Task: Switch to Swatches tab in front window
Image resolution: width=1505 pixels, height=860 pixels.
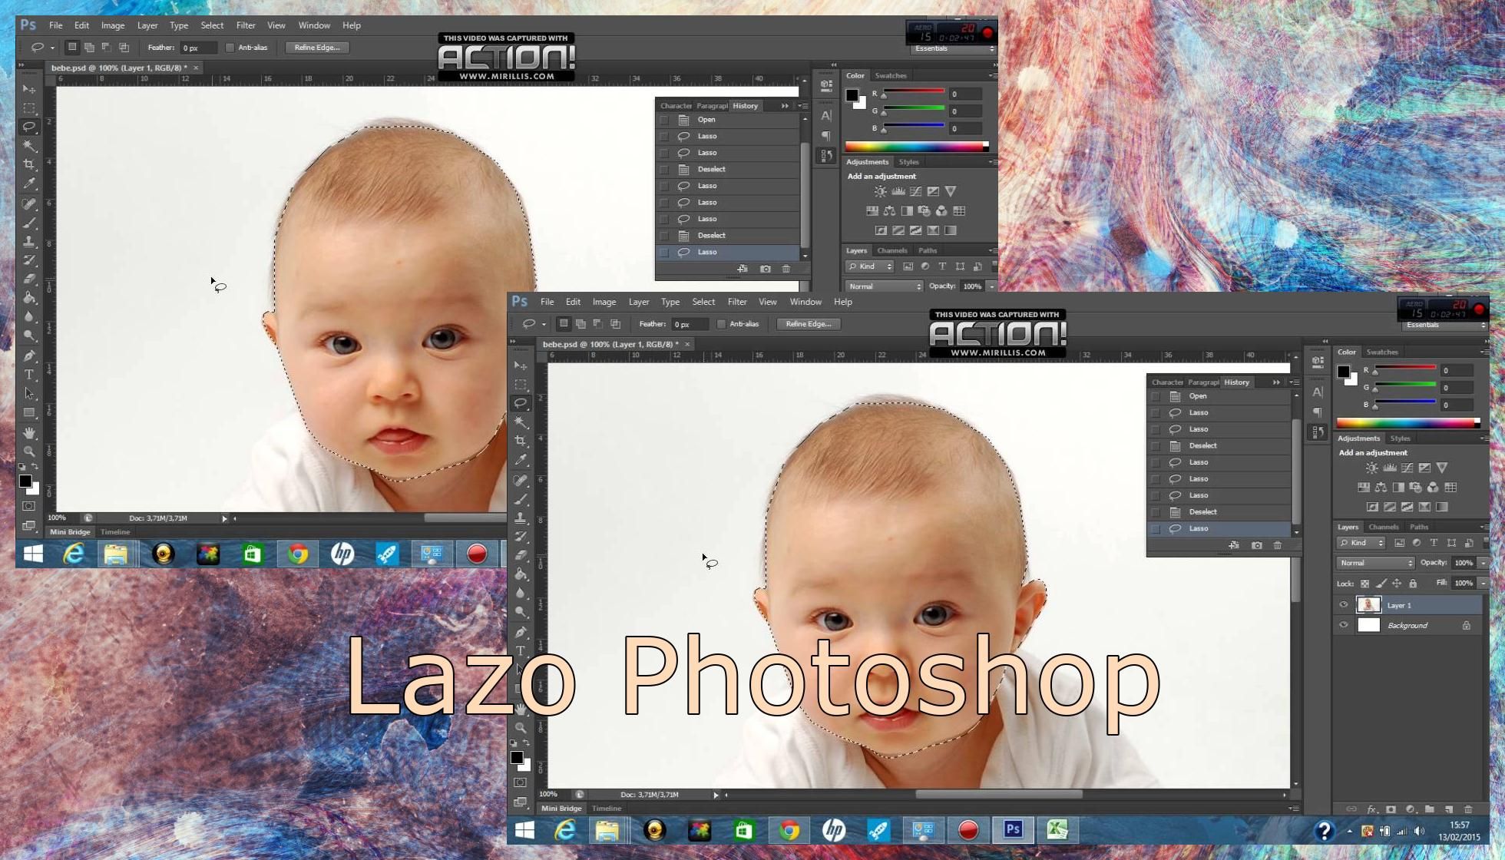Action: [x=1381, y=352]
